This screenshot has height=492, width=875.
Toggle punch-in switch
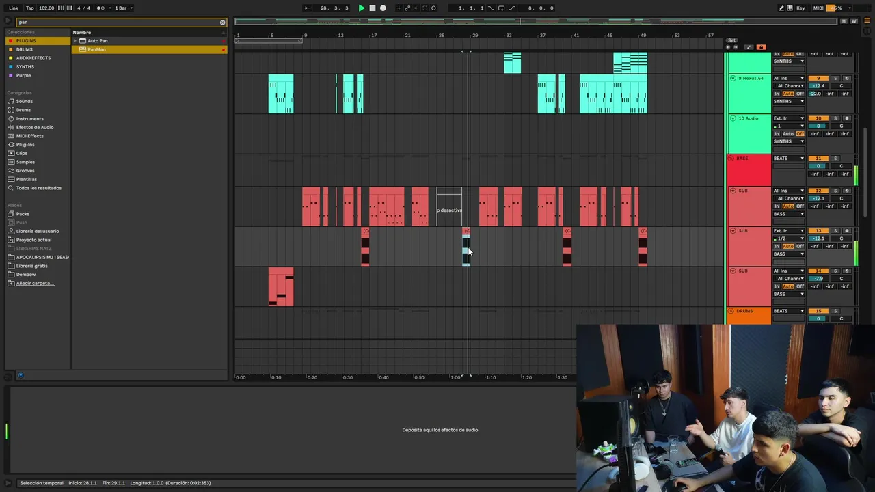click(x=490, y=8)
